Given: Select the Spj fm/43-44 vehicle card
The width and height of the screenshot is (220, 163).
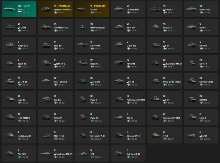Looking at the screenshot, I should tap(128, 153).
